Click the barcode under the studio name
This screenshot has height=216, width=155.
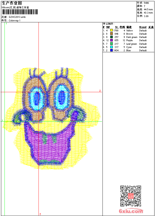point(19,12)
